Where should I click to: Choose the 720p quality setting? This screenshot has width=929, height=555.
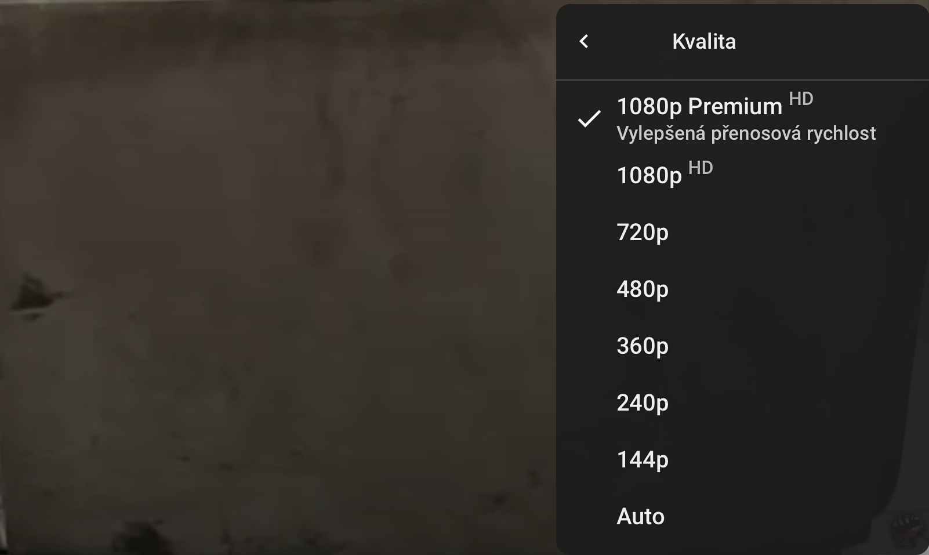[x=643, y=232]
